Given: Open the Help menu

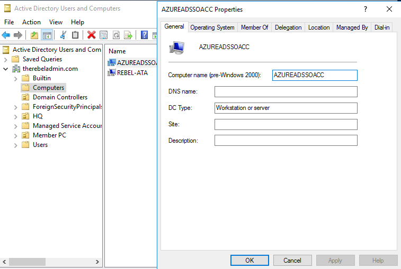Looking at the screenshot, I should pyautogui.click(x=77, y=22).
